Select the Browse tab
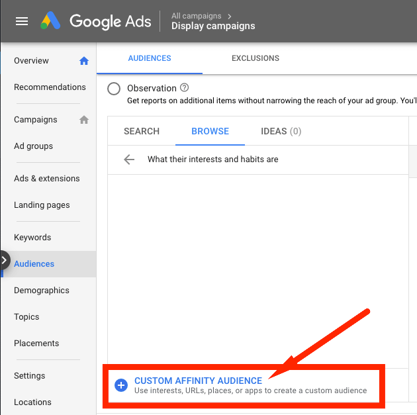 [210, 131]
